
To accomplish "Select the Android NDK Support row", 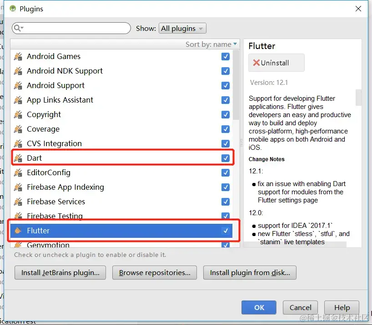I will [x=121, y=71].
